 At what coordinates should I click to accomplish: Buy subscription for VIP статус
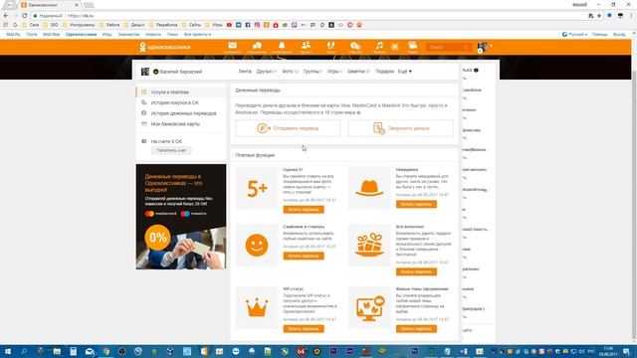point(304,329)
